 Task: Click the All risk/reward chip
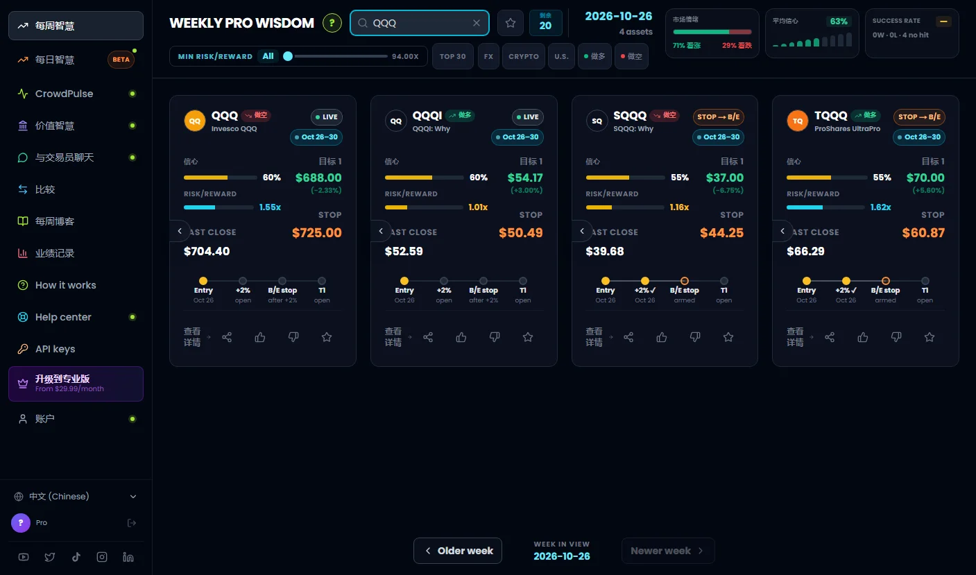click(x=268, y=56)
